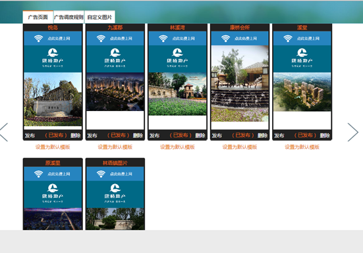Delete the 康桥会所 template
This screenshot has width=363, height=253.
[263, 135]
